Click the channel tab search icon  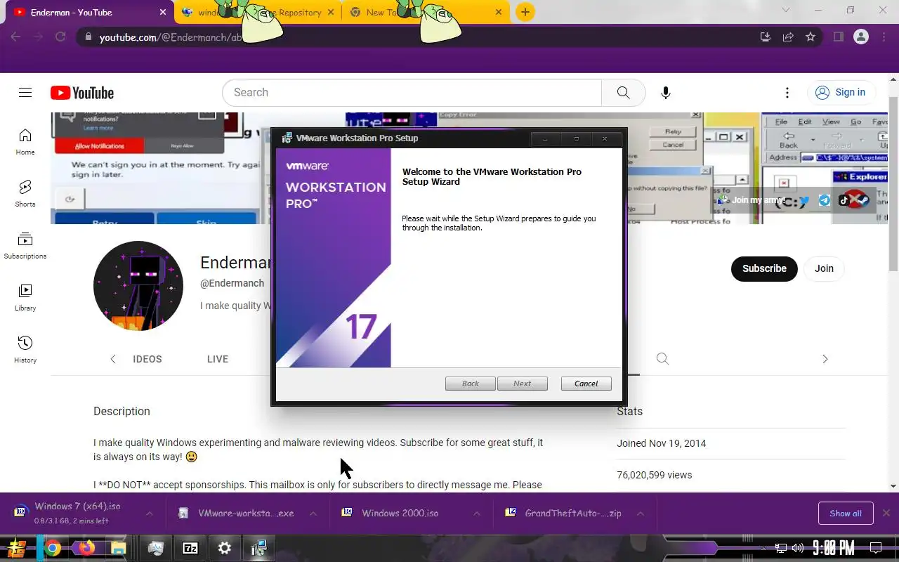662,359
